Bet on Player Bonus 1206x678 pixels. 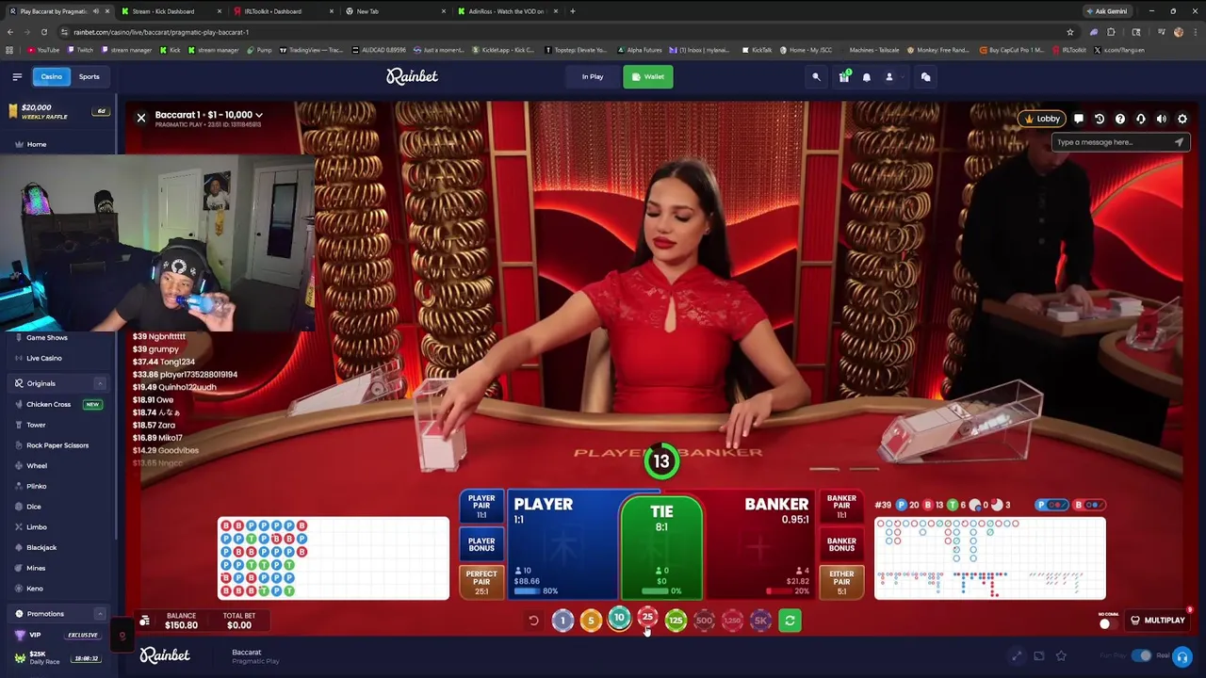pyautogui.click(x=481, y=544)
